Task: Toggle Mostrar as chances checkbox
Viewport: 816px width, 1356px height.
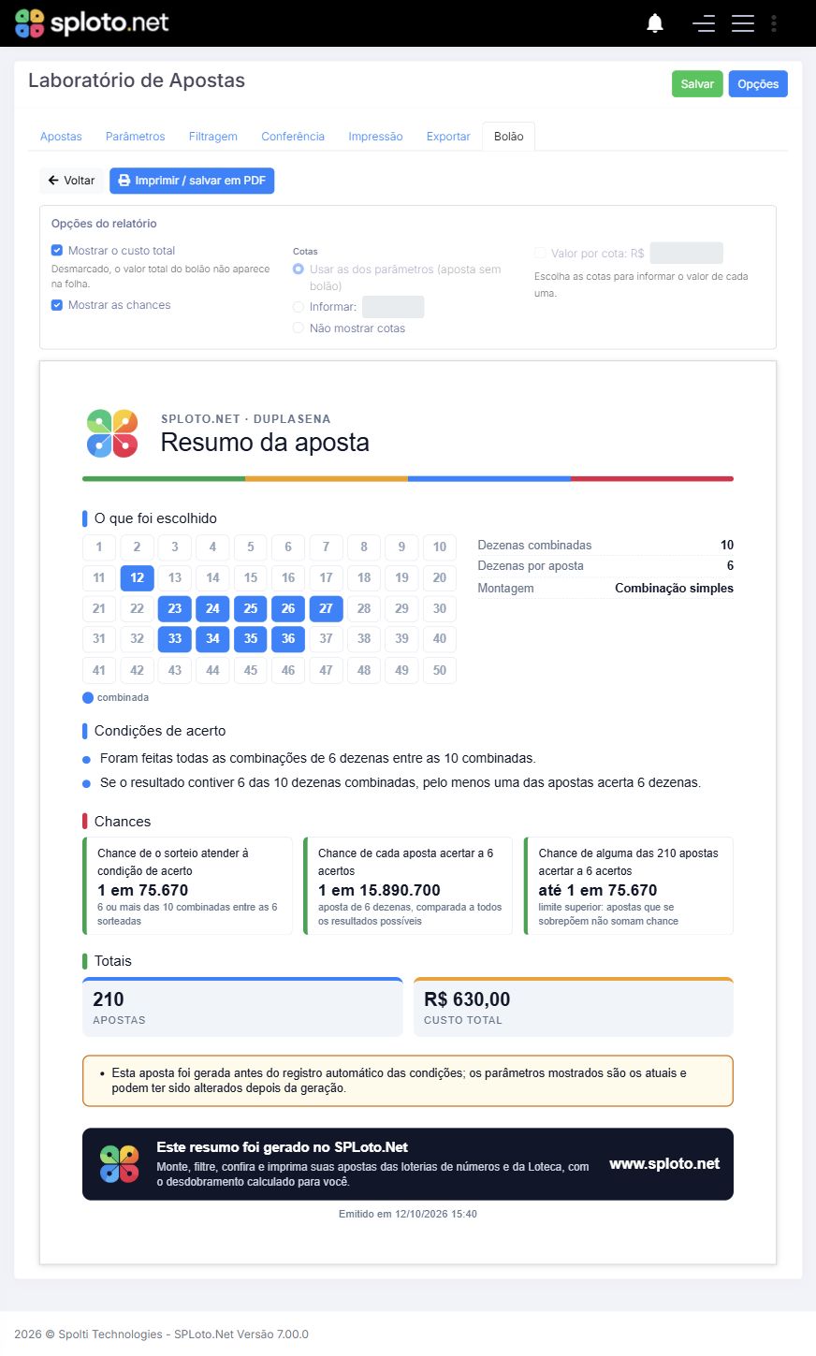Action: pyautogui.click(x=57, y=305)
